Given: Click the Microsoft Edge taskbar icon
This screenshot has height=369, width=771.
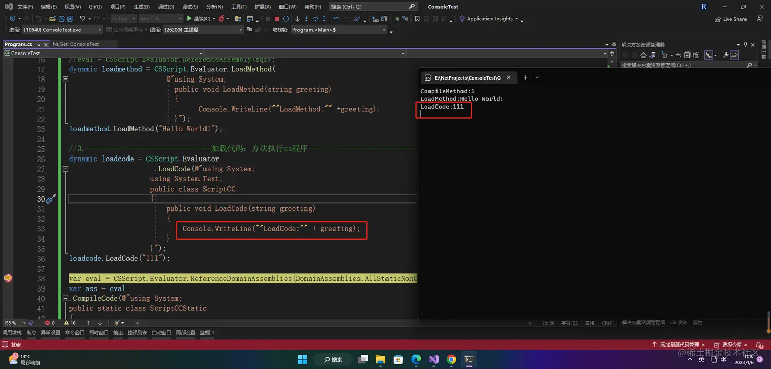Looking at the screenshot, I should (x=416, y=359).
